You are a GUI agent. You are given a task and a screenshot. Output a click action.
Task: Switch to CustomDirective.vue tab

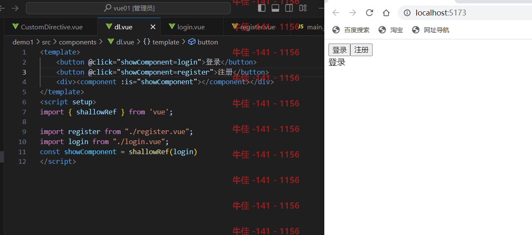point(51,27)
